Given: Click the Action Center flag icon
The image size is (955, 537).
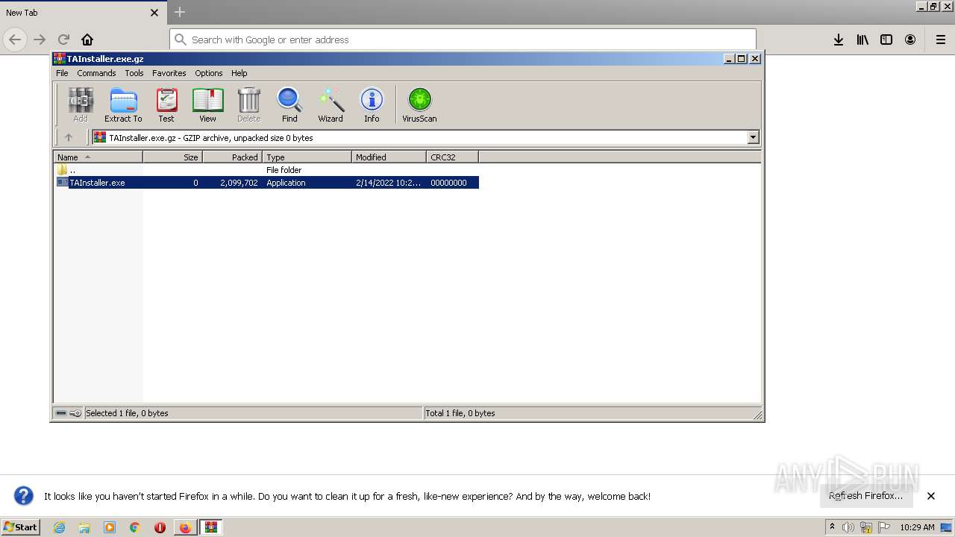Looking at the screenshot, I should pyautogui.click(x=884, y=527).
